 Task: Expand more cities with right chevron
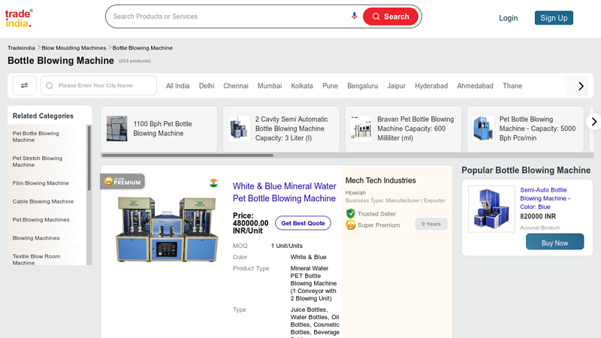point(581,86)
